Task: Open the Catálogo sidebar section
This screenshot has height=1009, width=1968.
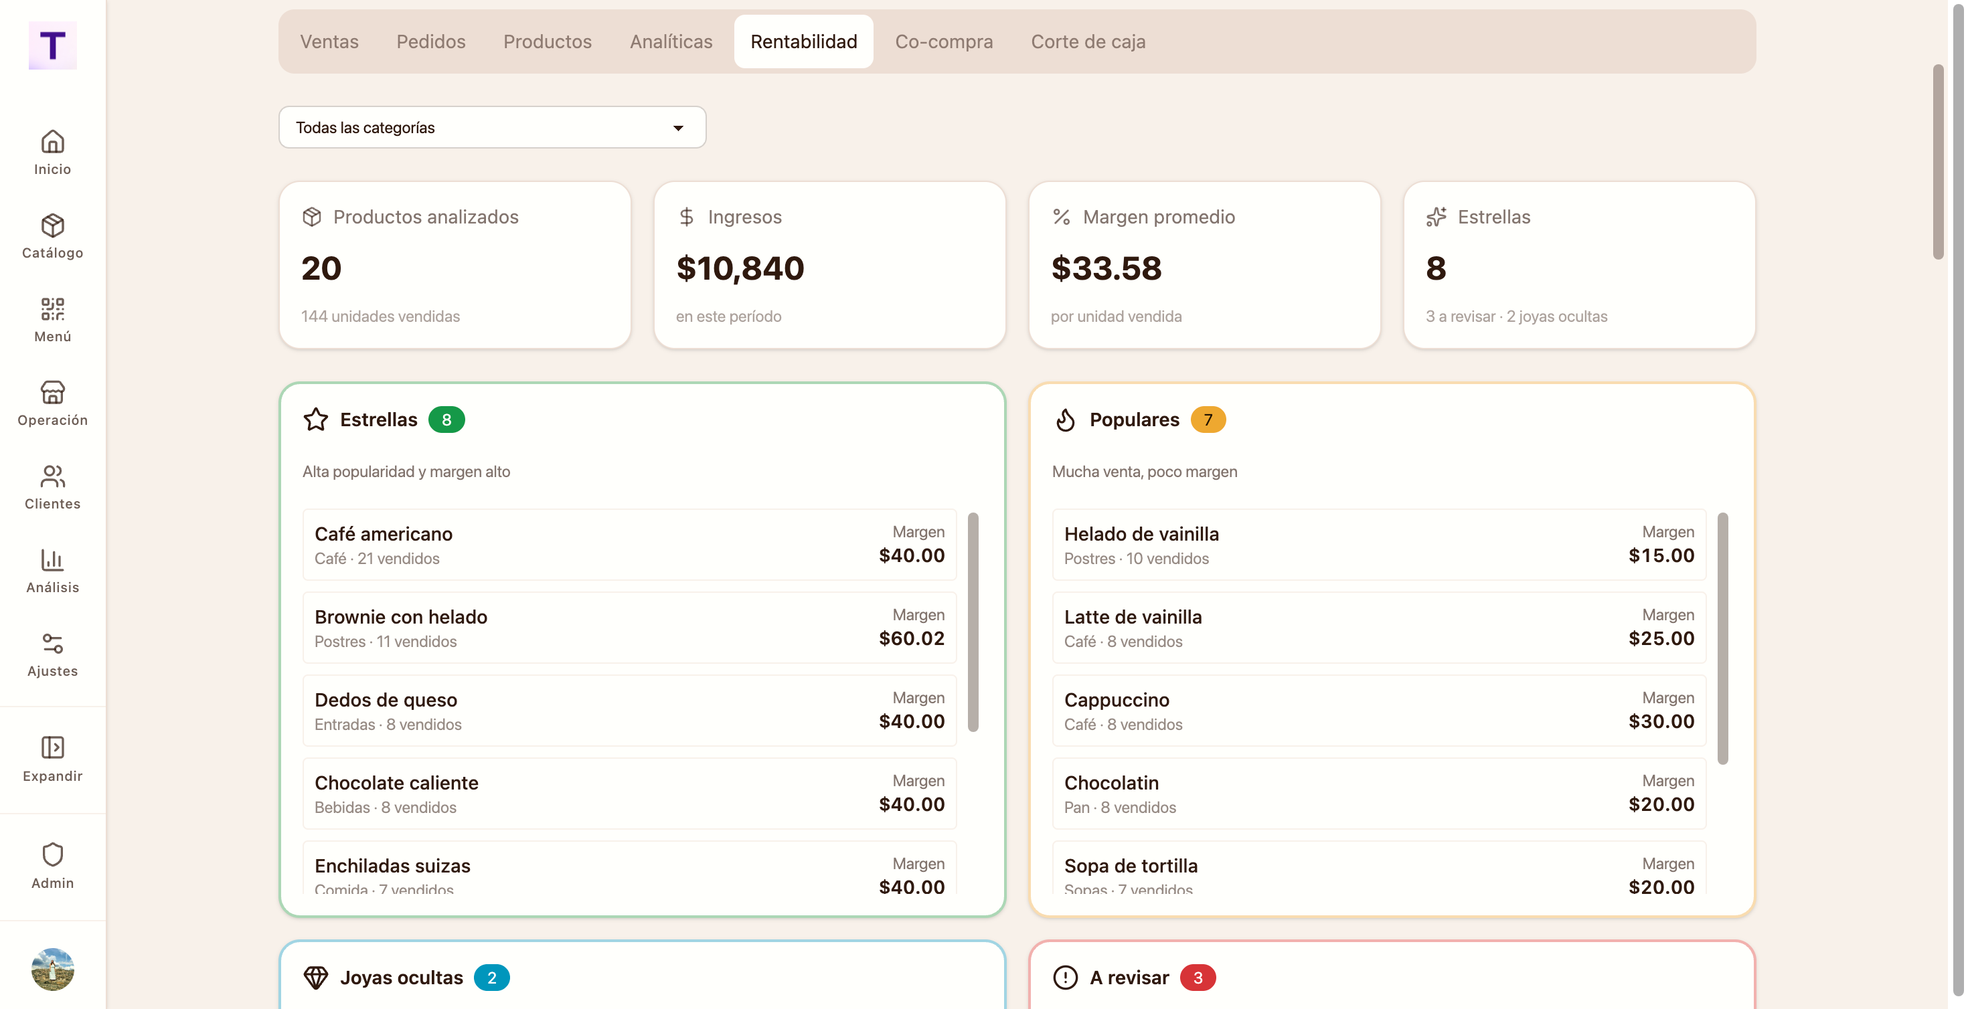Action: click(x=52, y=236)
